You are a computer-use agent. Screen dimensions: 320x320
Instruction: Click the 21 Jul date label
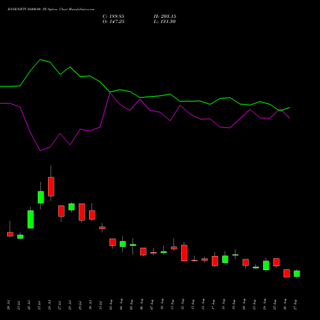19,305
